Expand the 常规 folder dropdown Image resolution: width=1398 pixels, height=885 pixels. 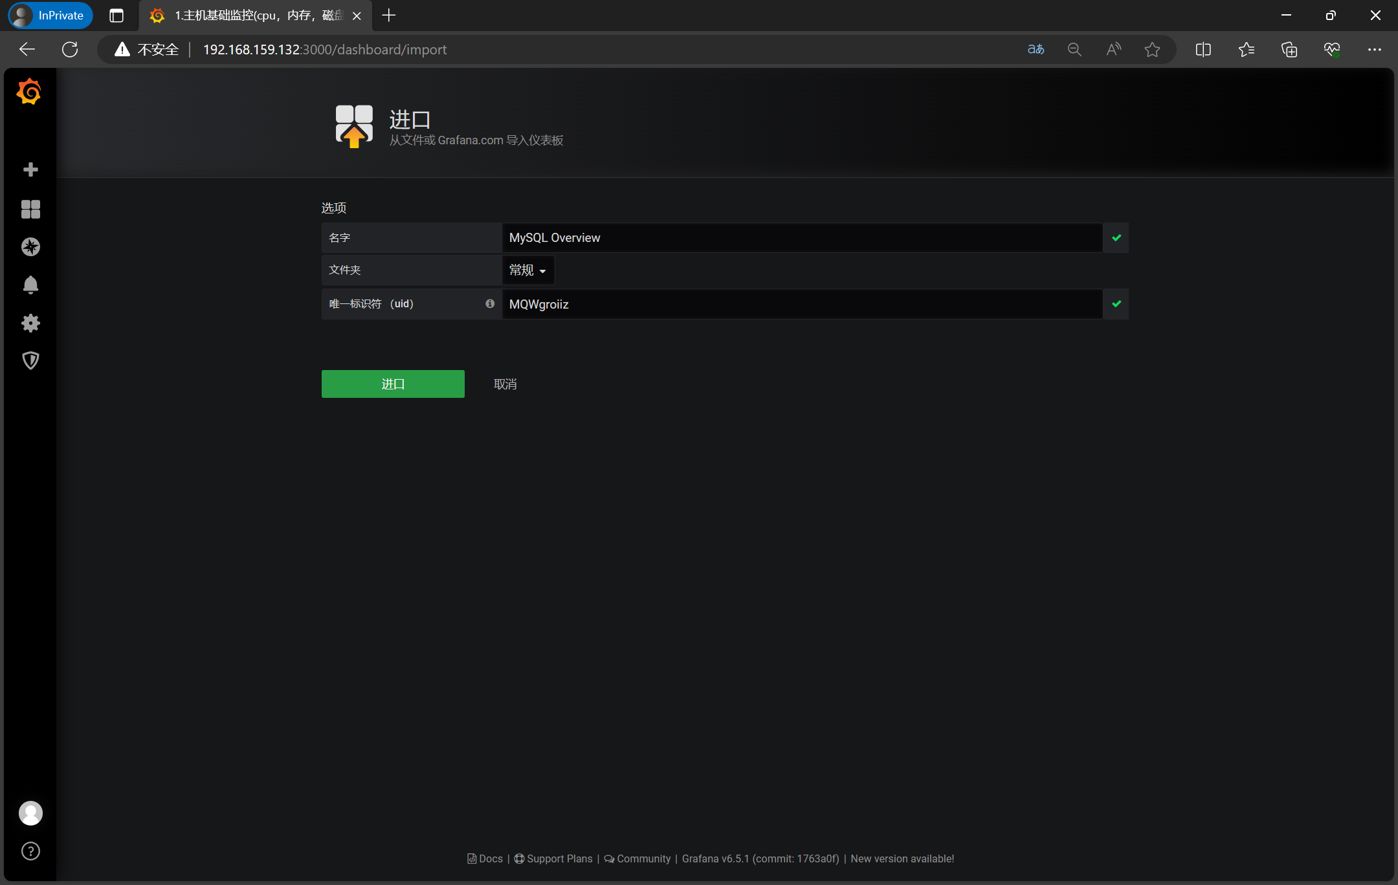[x=527, y=270]
